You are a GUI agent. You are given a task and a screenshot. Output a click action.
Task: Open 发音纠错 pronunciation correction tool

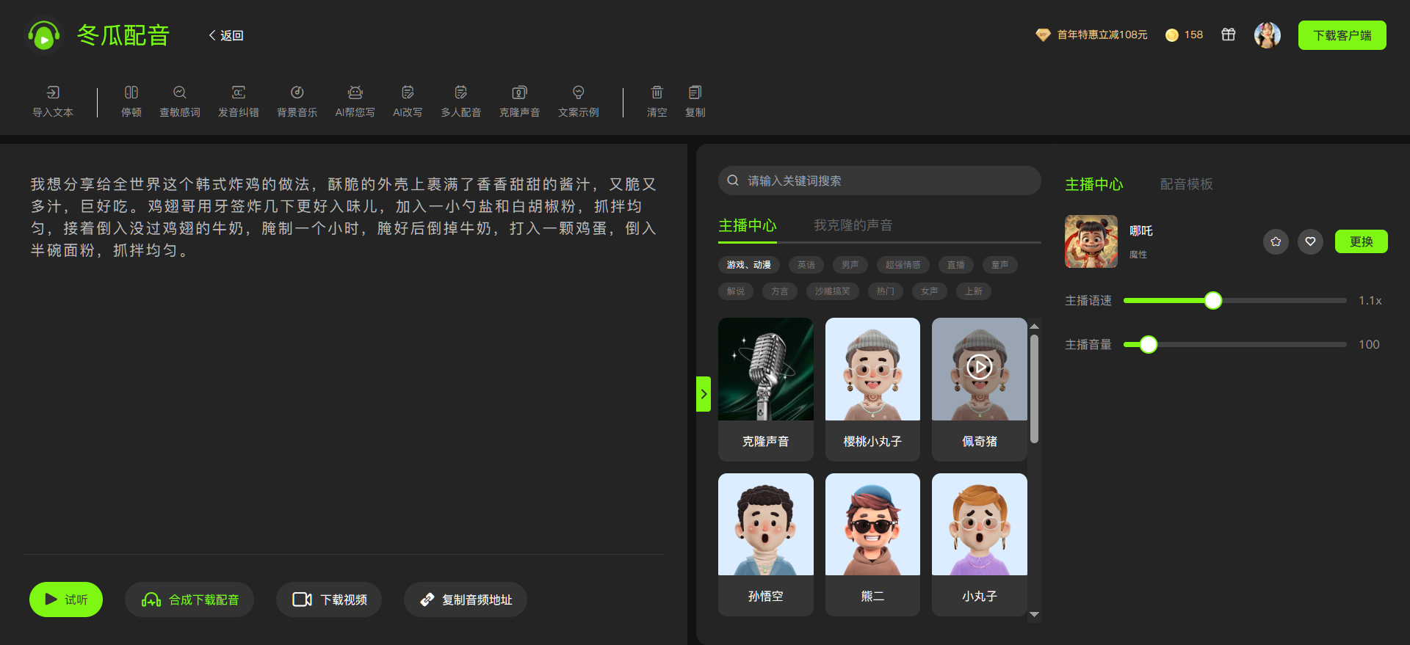coord(239,101)
